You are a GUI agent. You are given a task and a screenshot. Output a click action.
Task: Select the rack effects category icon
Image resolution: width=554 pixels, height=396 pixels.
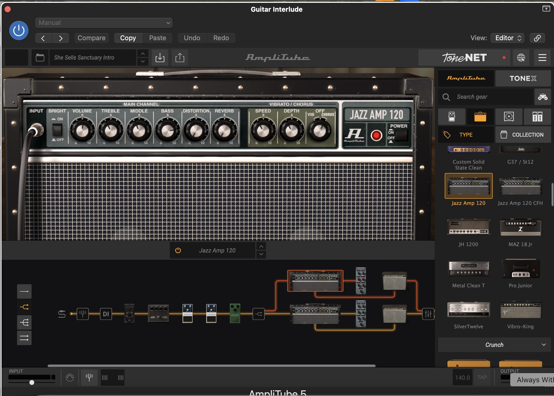pos(537,117)
